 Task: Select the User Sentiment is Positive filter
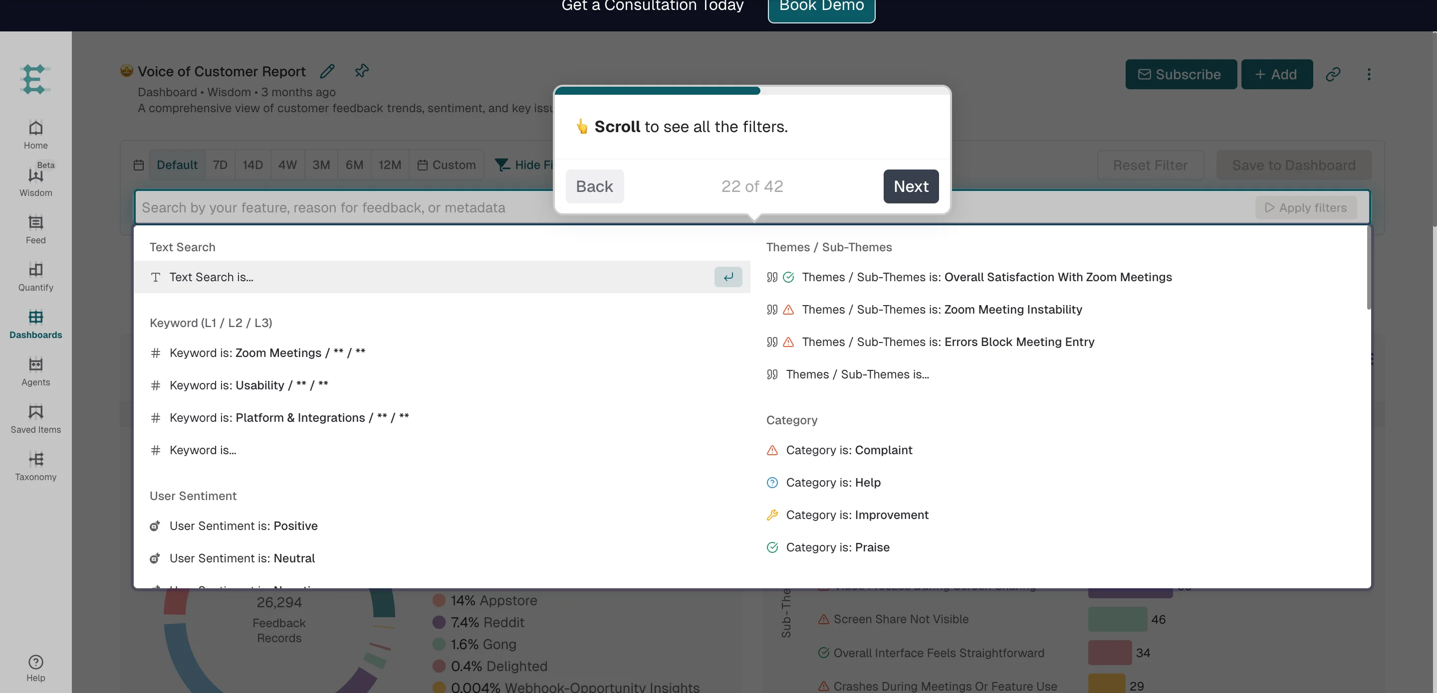point(242,525)
